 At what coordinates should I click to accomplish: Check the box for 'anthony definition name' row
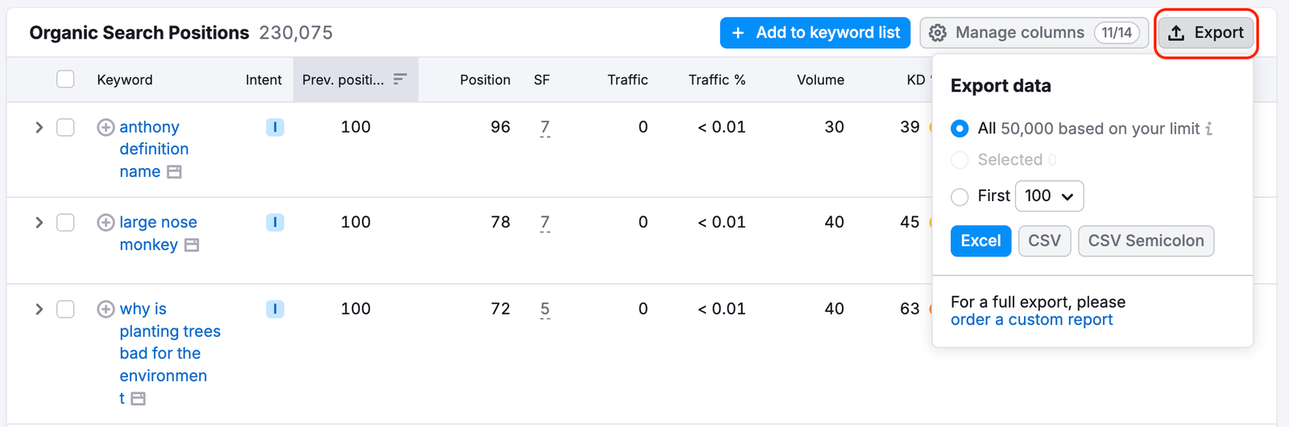pos(66,128)
